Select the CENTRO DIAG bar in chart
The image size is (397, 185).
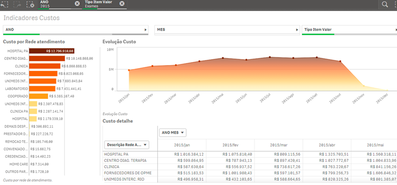(47, 58)
